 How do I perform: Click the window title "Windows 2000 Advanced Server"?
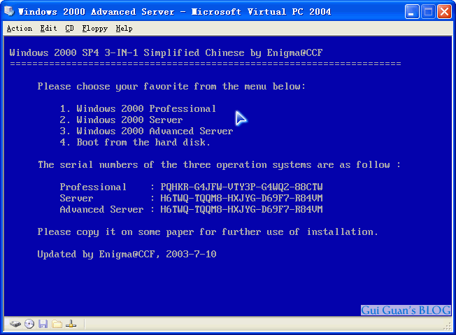pyautogui.click(x=97, y=12)
